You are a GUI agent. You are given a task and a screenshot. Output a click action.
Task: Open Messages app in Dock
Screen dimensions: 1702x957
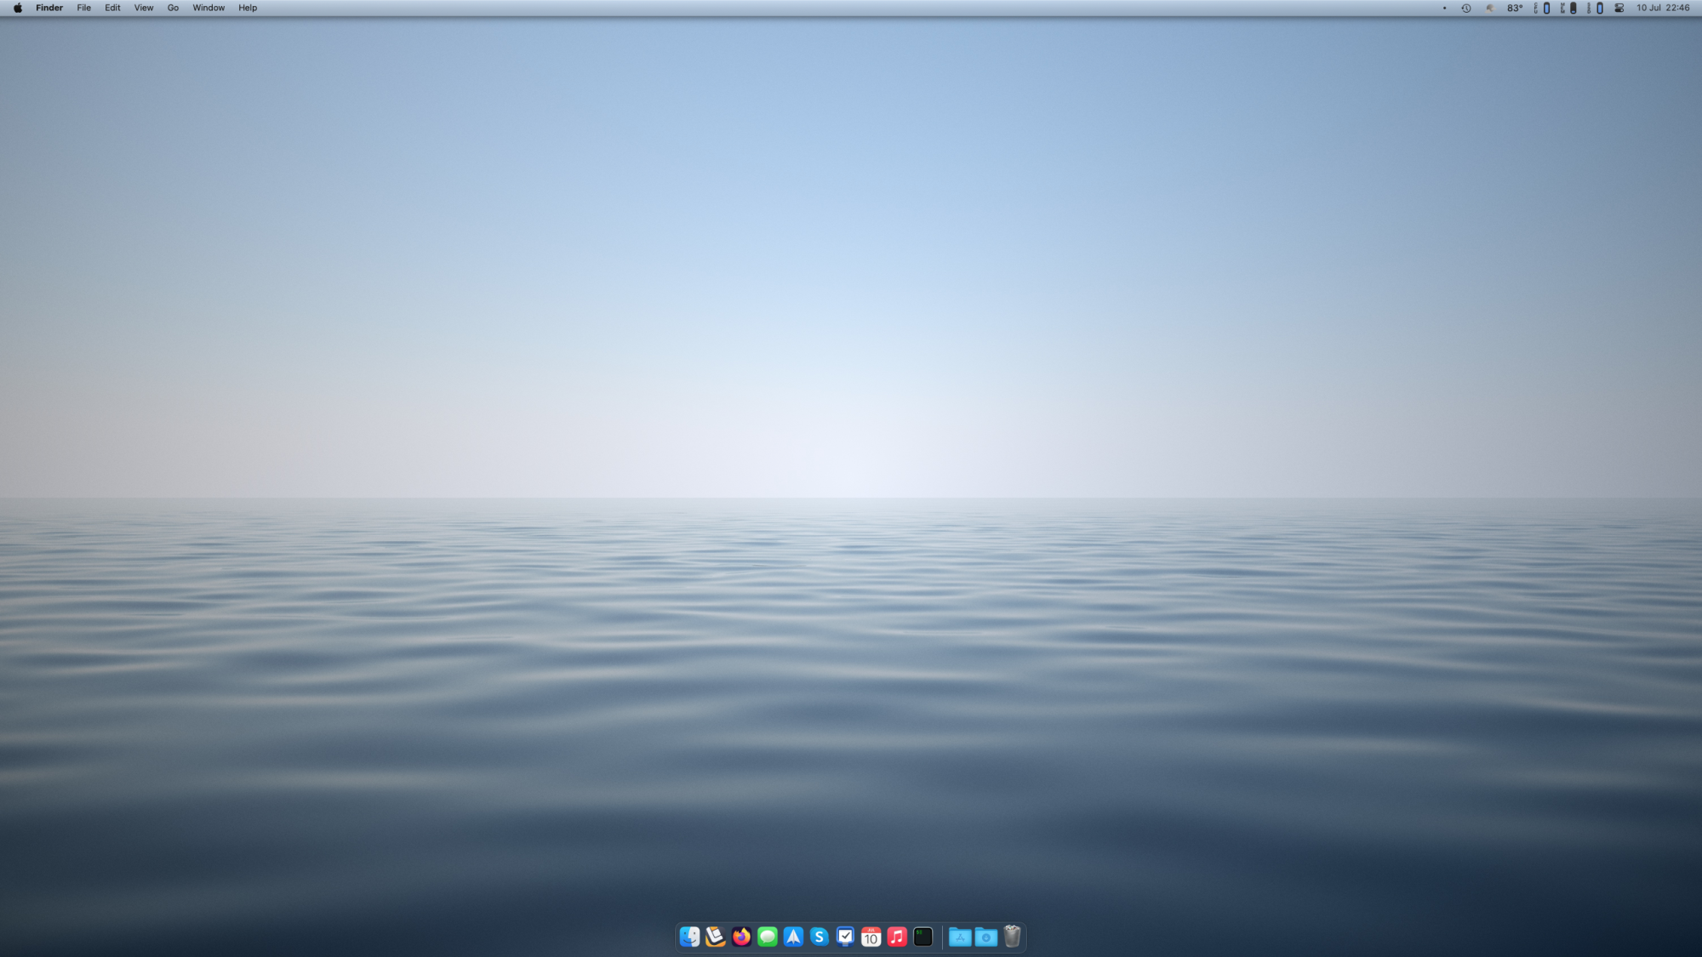point(768,937)
